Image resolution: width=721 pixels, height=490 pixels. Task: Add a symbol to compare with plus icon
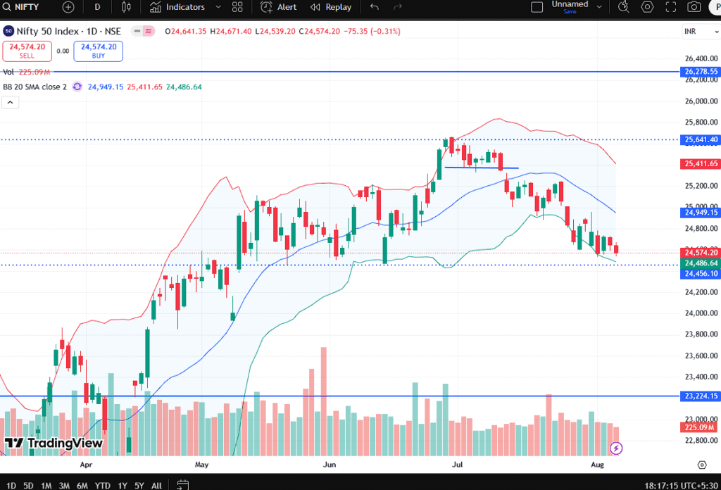click(x=68, y=7)
